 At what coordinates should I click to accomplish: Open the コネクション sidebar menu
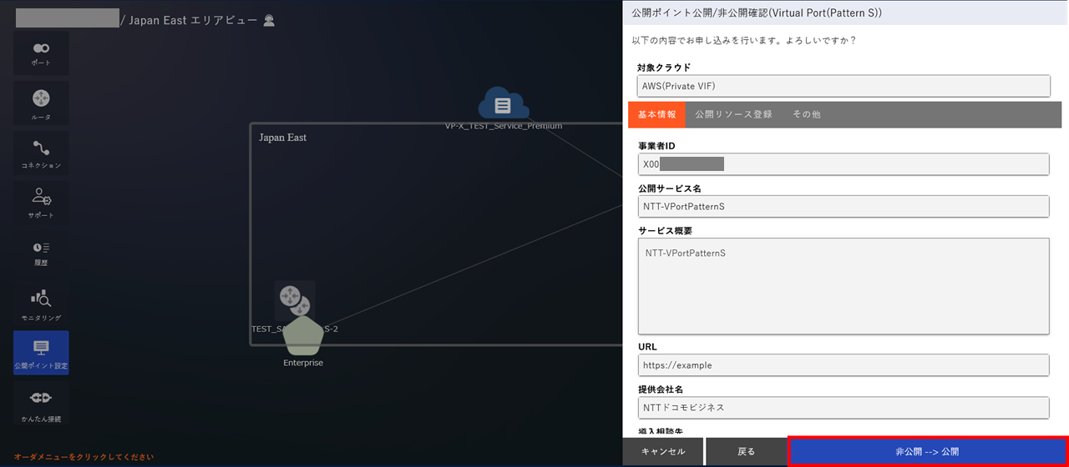41,153
